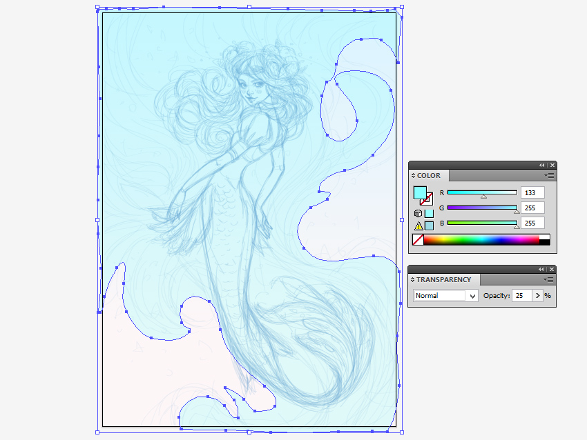Click the white swatch on spectrum bar

(545, 237)
